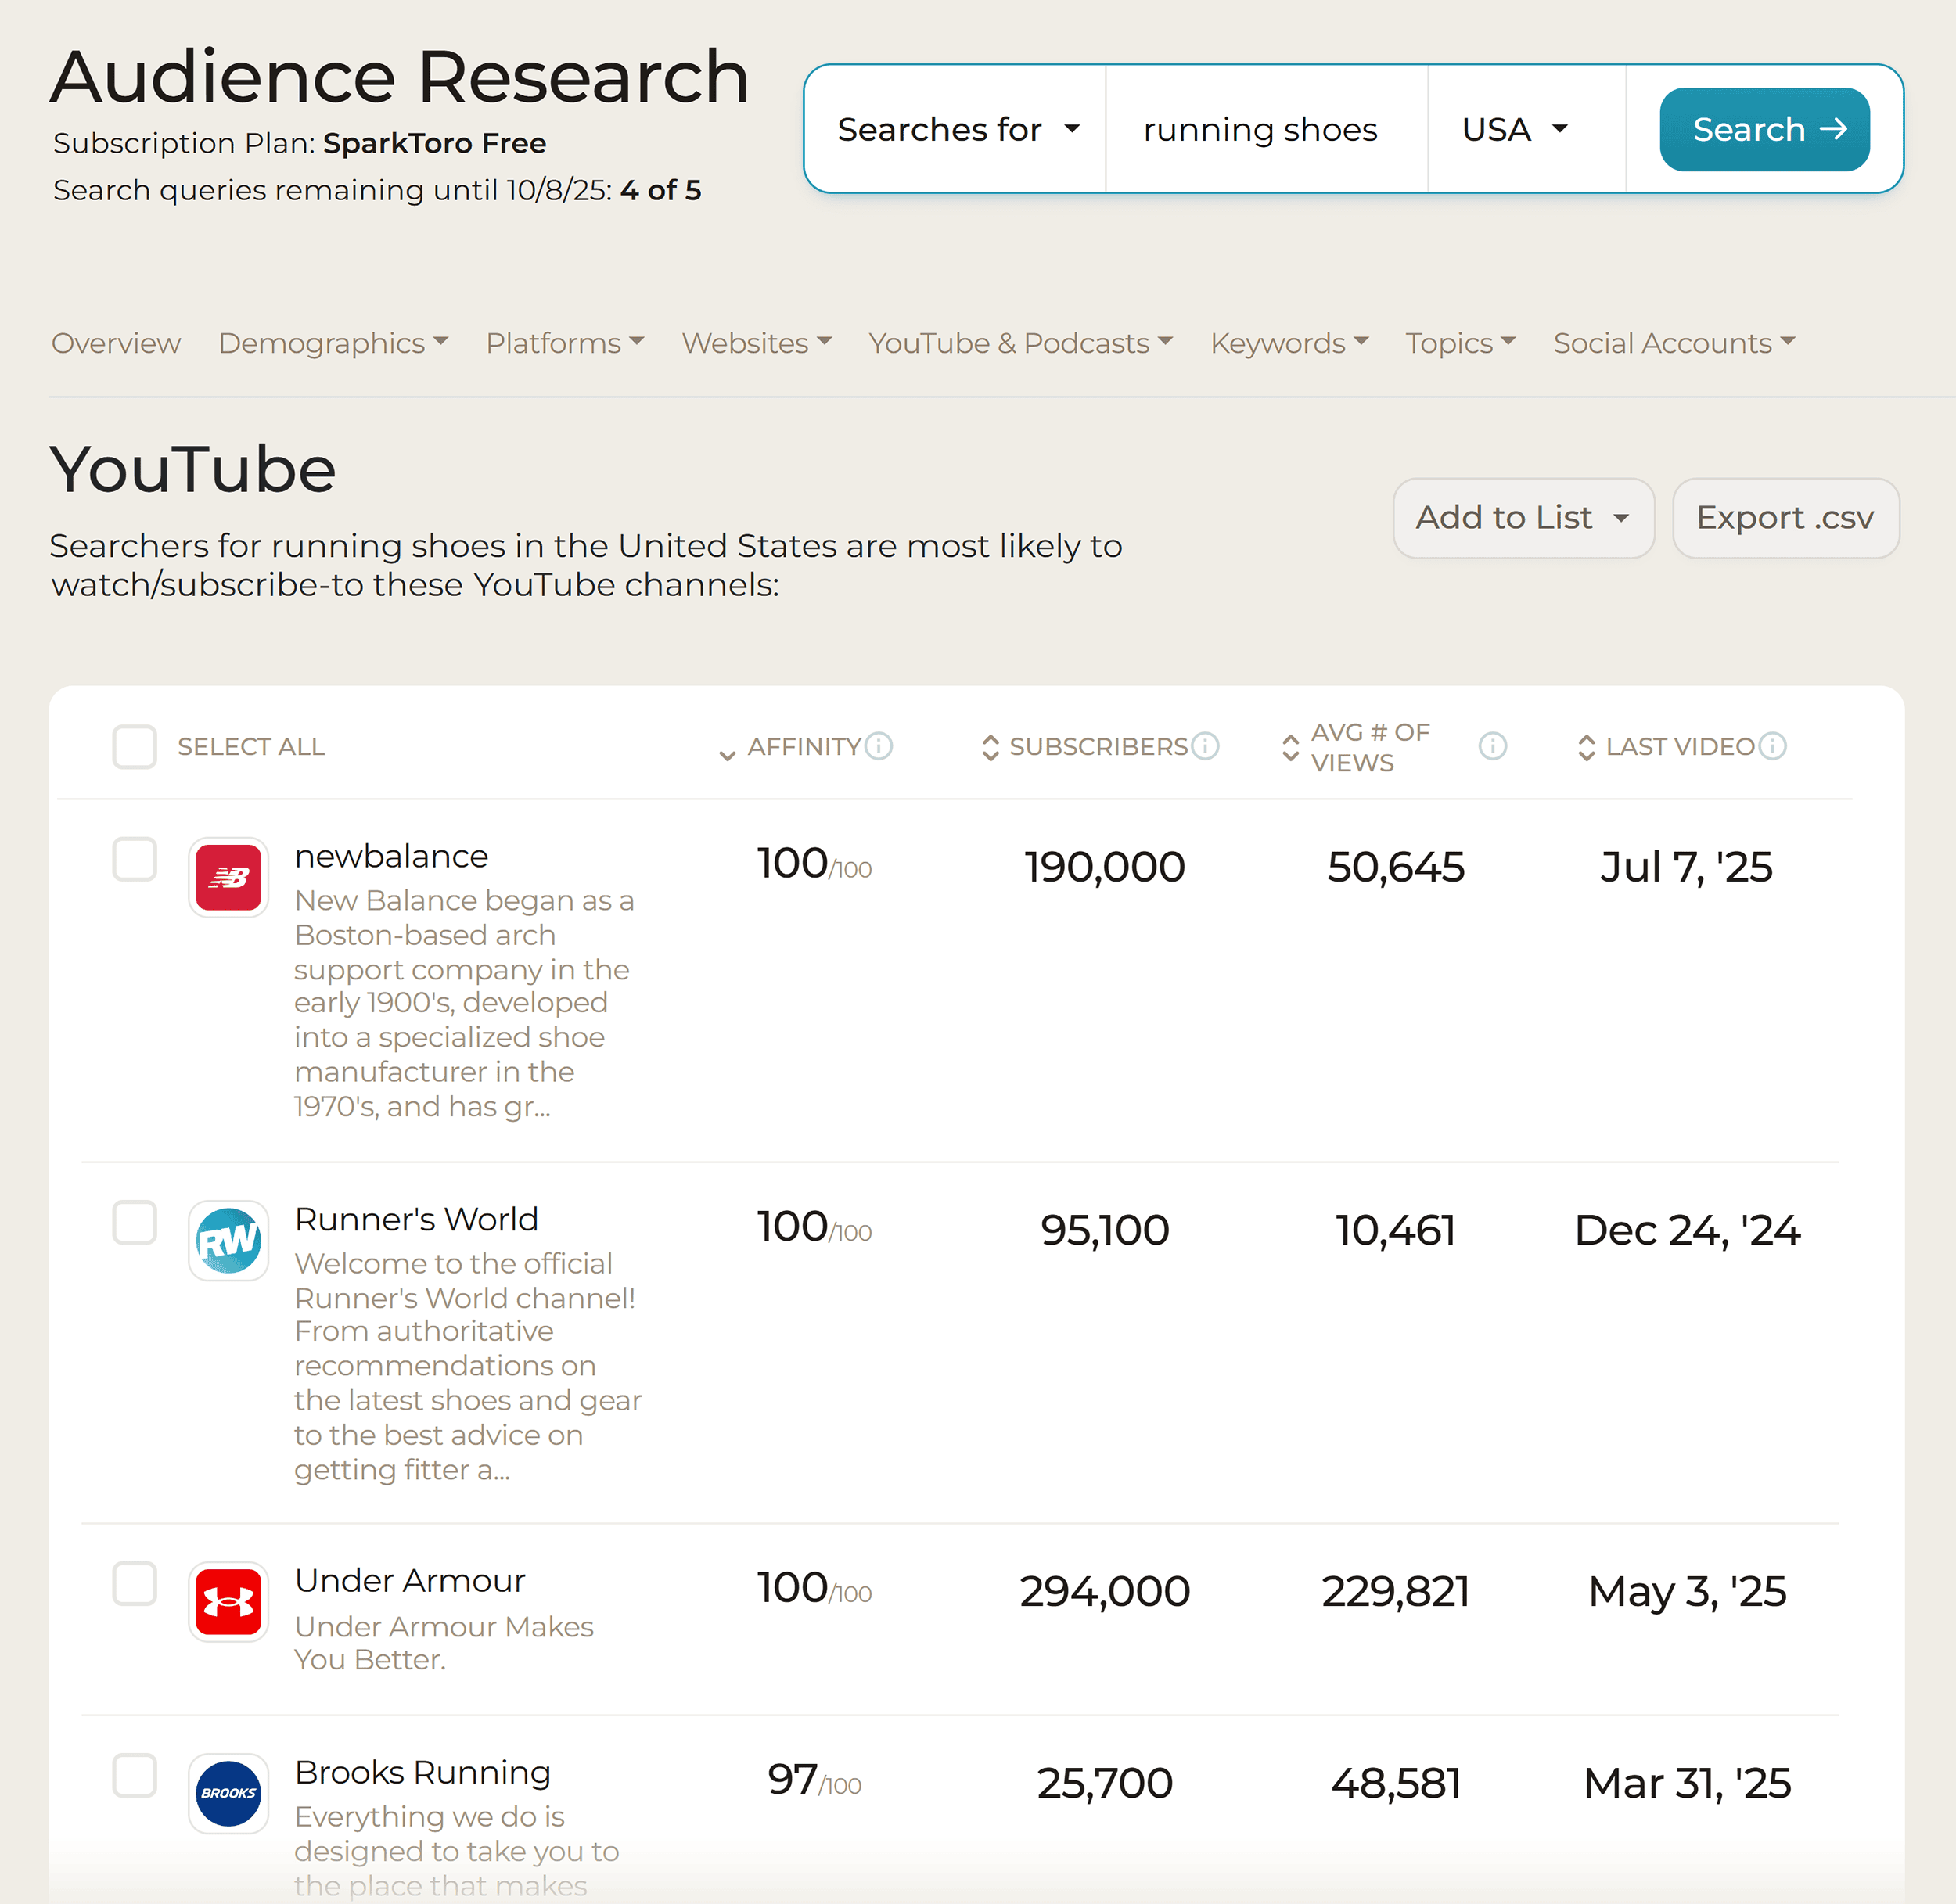Viewport: 1956px width, 1904px height.
Task: Click the Brooks Running channel logo
Action: (x=228, y=1793)
